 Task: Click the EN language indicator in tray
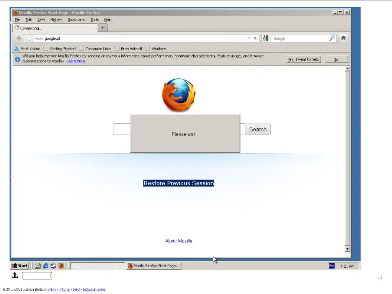click(x=332, y=266)
